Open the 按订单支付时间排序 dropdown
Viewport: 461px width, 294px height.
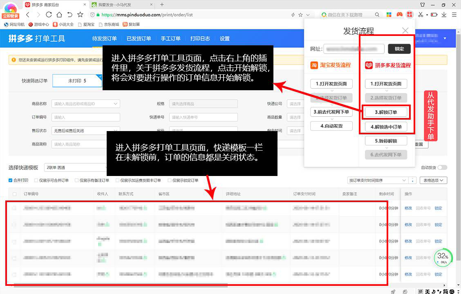[x=378, y=180]
